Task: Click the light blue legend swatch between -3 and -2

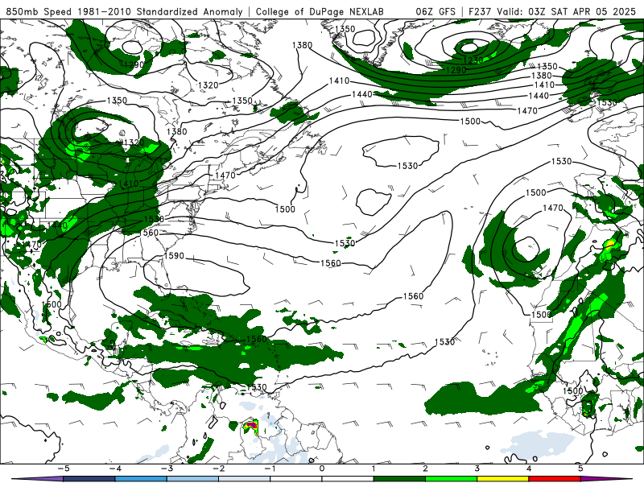Action: coord(192,479)
